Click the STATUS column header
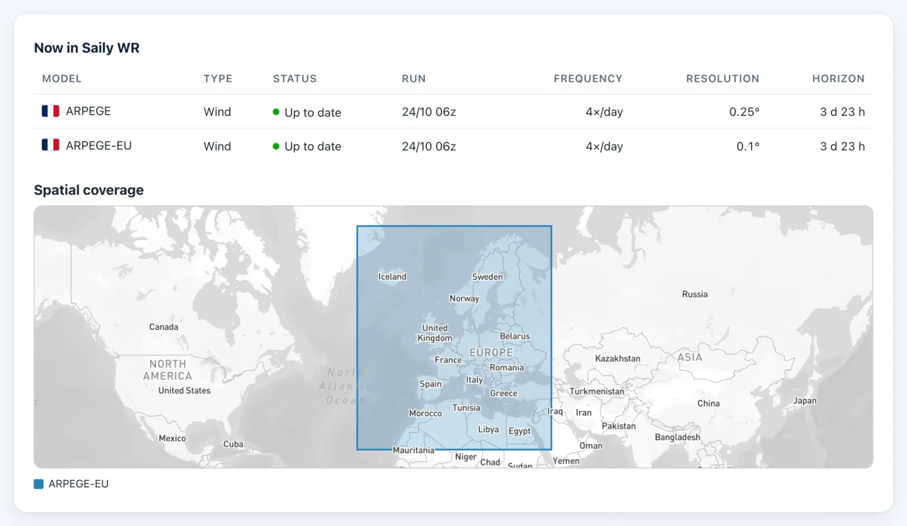The height and width of the screenshot is (526, 907). pos(295,79)
